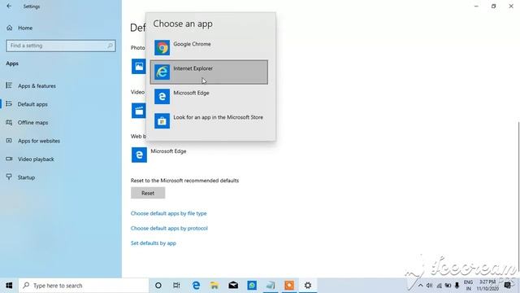This screenshot has width=520, height=293.
Task: Click the Offline maps sidebar icon
Action: pos(9,122)
